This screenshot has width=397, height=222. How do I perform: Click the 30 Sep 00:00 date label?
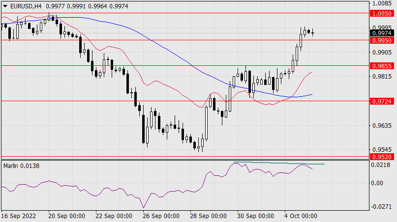(255, 216)
